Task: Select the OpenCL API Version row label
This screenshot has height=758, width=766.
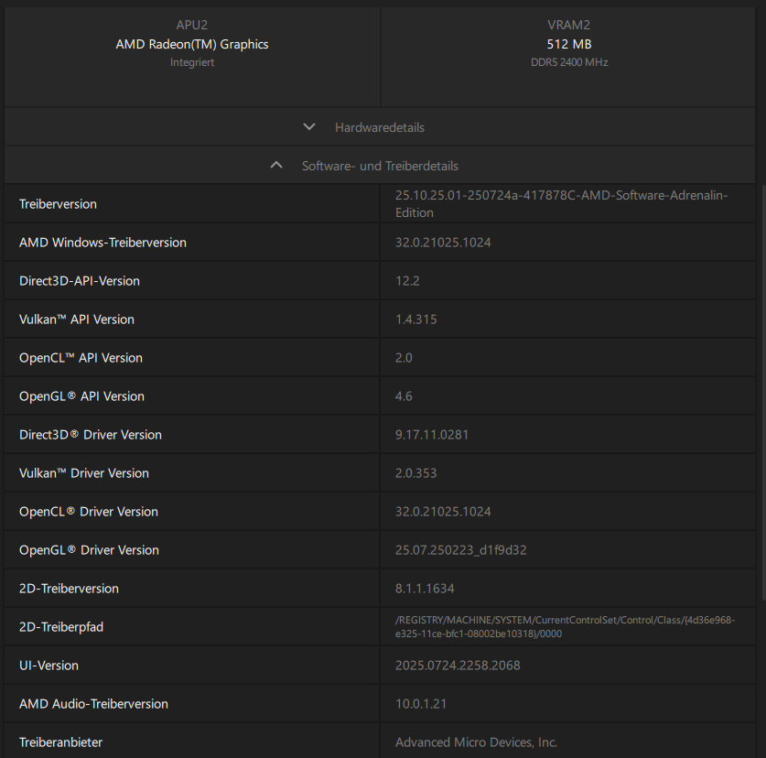Action: (81, 358)
